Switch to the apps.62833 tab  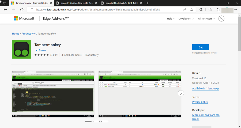tap(121, 3)
